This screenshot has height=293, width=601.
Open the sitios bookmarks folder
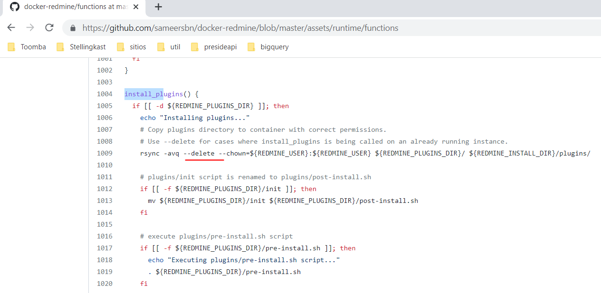click(137, 46)
